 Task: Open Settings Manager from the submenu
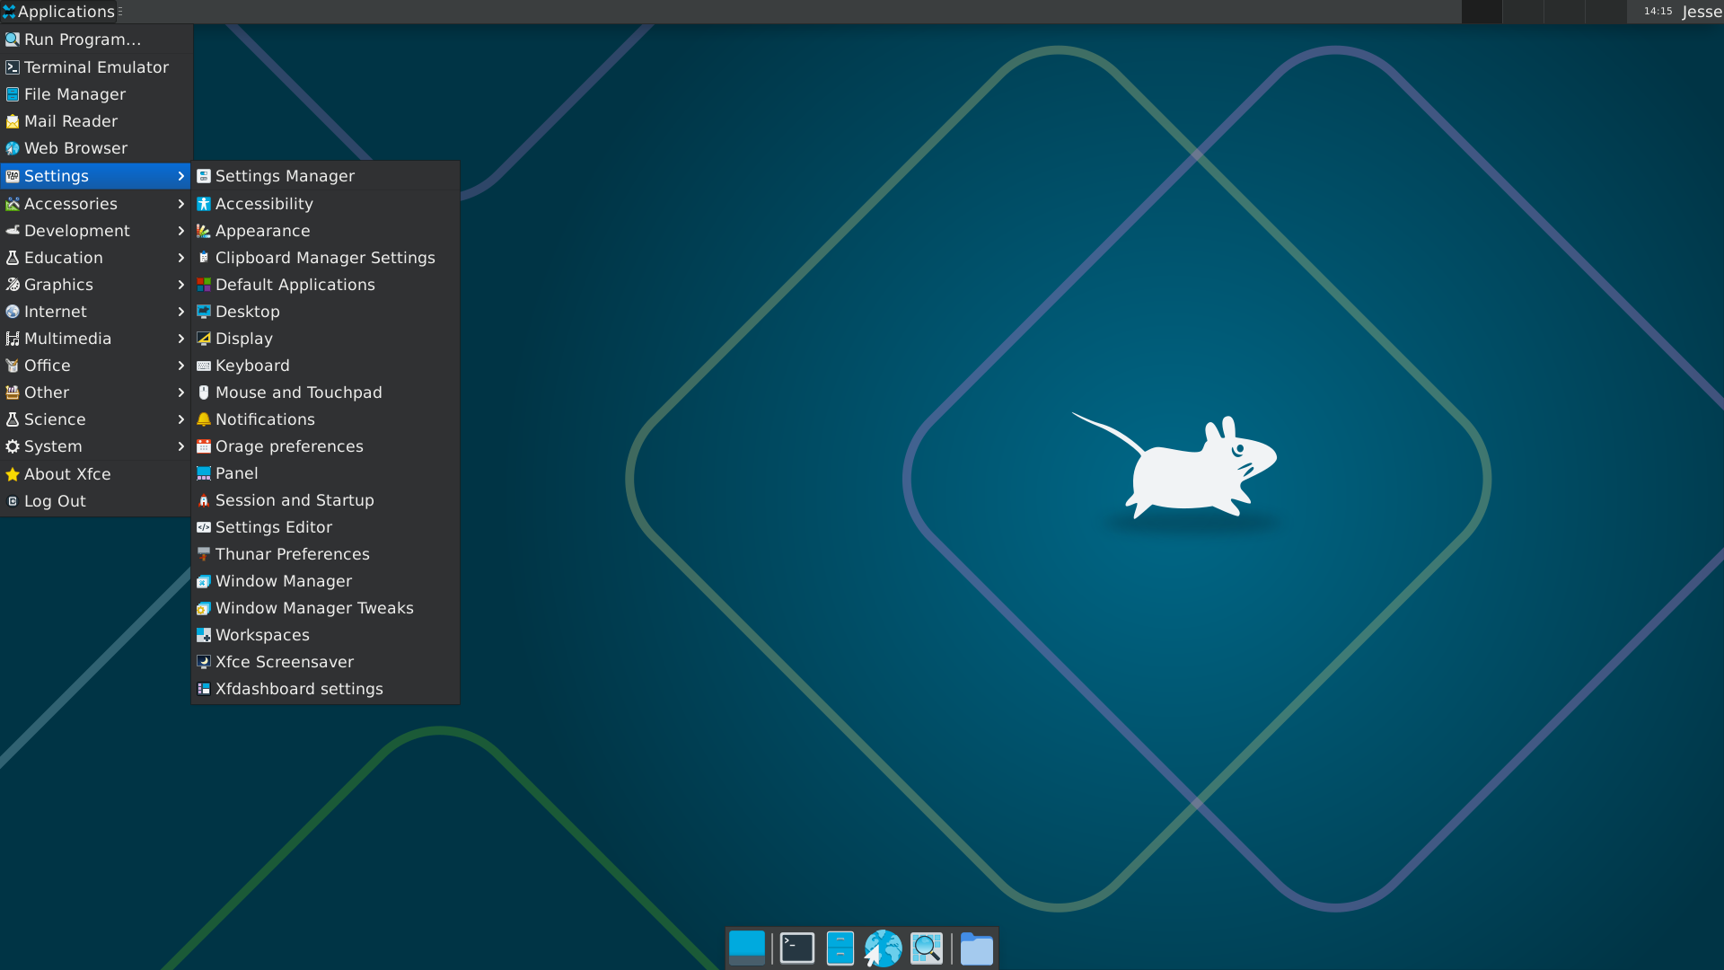(x=325, y=176)
